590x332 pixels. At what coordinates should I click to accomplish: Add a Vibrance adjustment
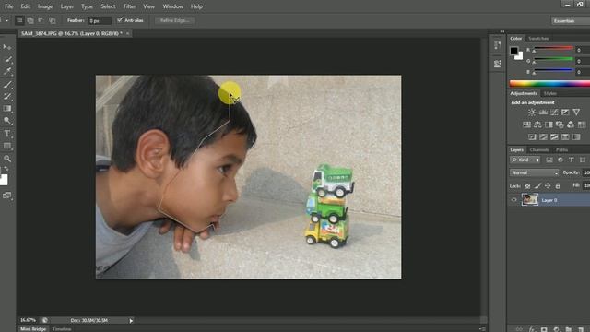coord(576,113)
